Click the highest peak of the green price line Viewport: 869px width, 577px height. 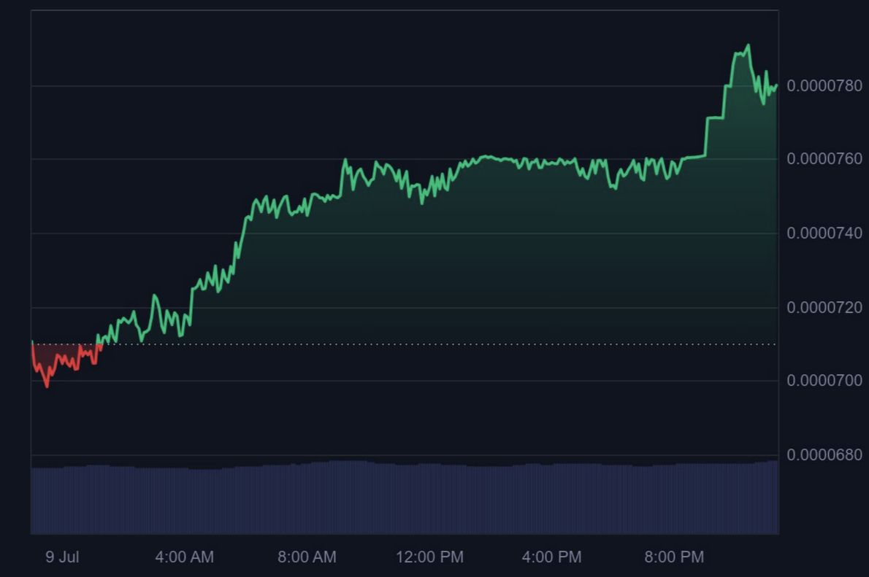point(749,45)
